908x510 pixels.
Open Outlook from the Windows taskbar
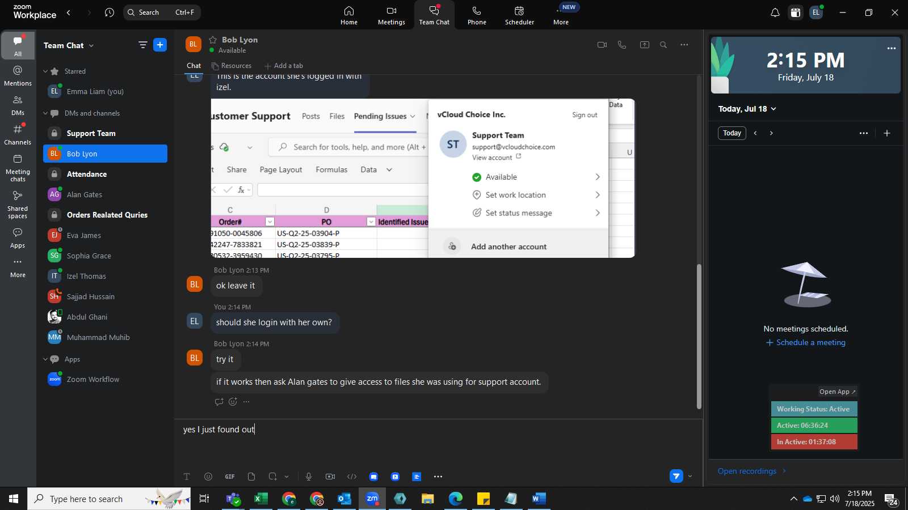tap(344, 499)
